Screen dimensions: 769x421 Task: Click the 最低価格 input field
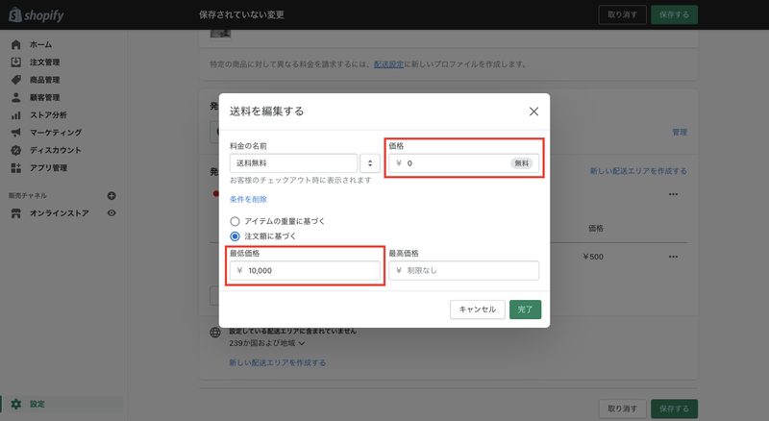pyautogui.click(x=305, y=270)
